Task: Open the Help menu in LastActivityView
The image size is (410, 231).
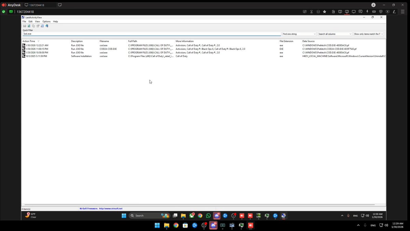Action: coord(55,21)
